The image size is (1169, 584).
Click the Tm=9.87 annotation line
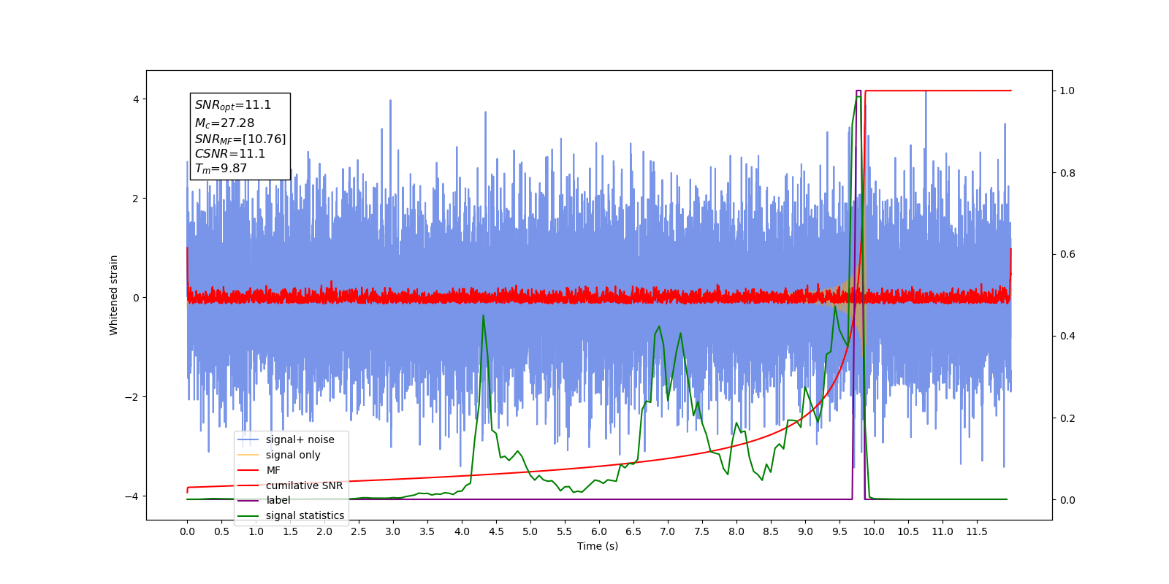tap(221, 169)
